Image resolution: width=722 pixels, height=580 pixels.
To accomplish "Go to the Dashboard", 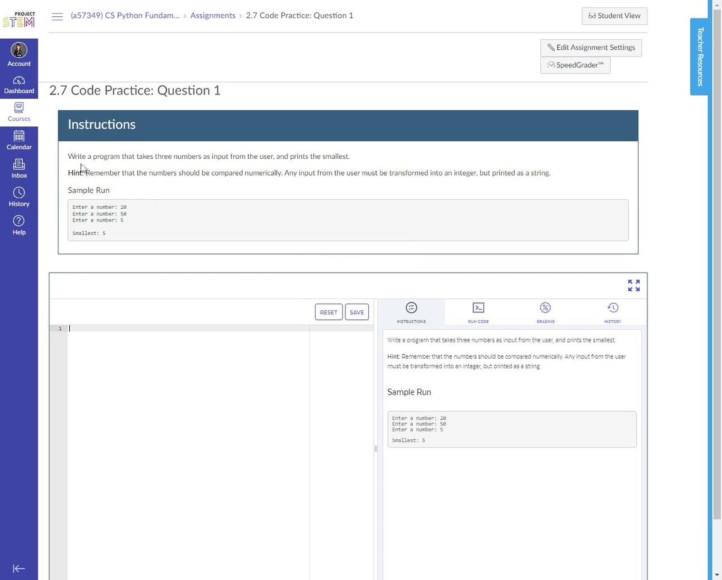I will point(19,84).
